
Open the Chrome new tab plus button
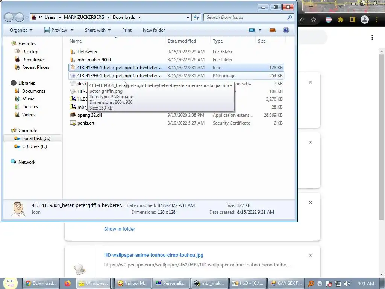(311, 6)
